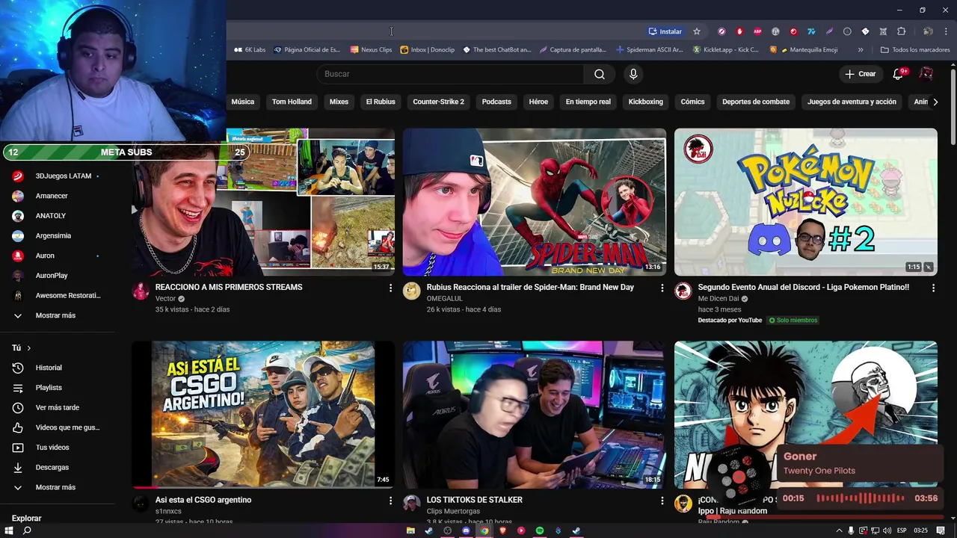The width and height of the screenshot is (957, 538).
Task: Show hidden system tray icons
Action: coord(838,531)
